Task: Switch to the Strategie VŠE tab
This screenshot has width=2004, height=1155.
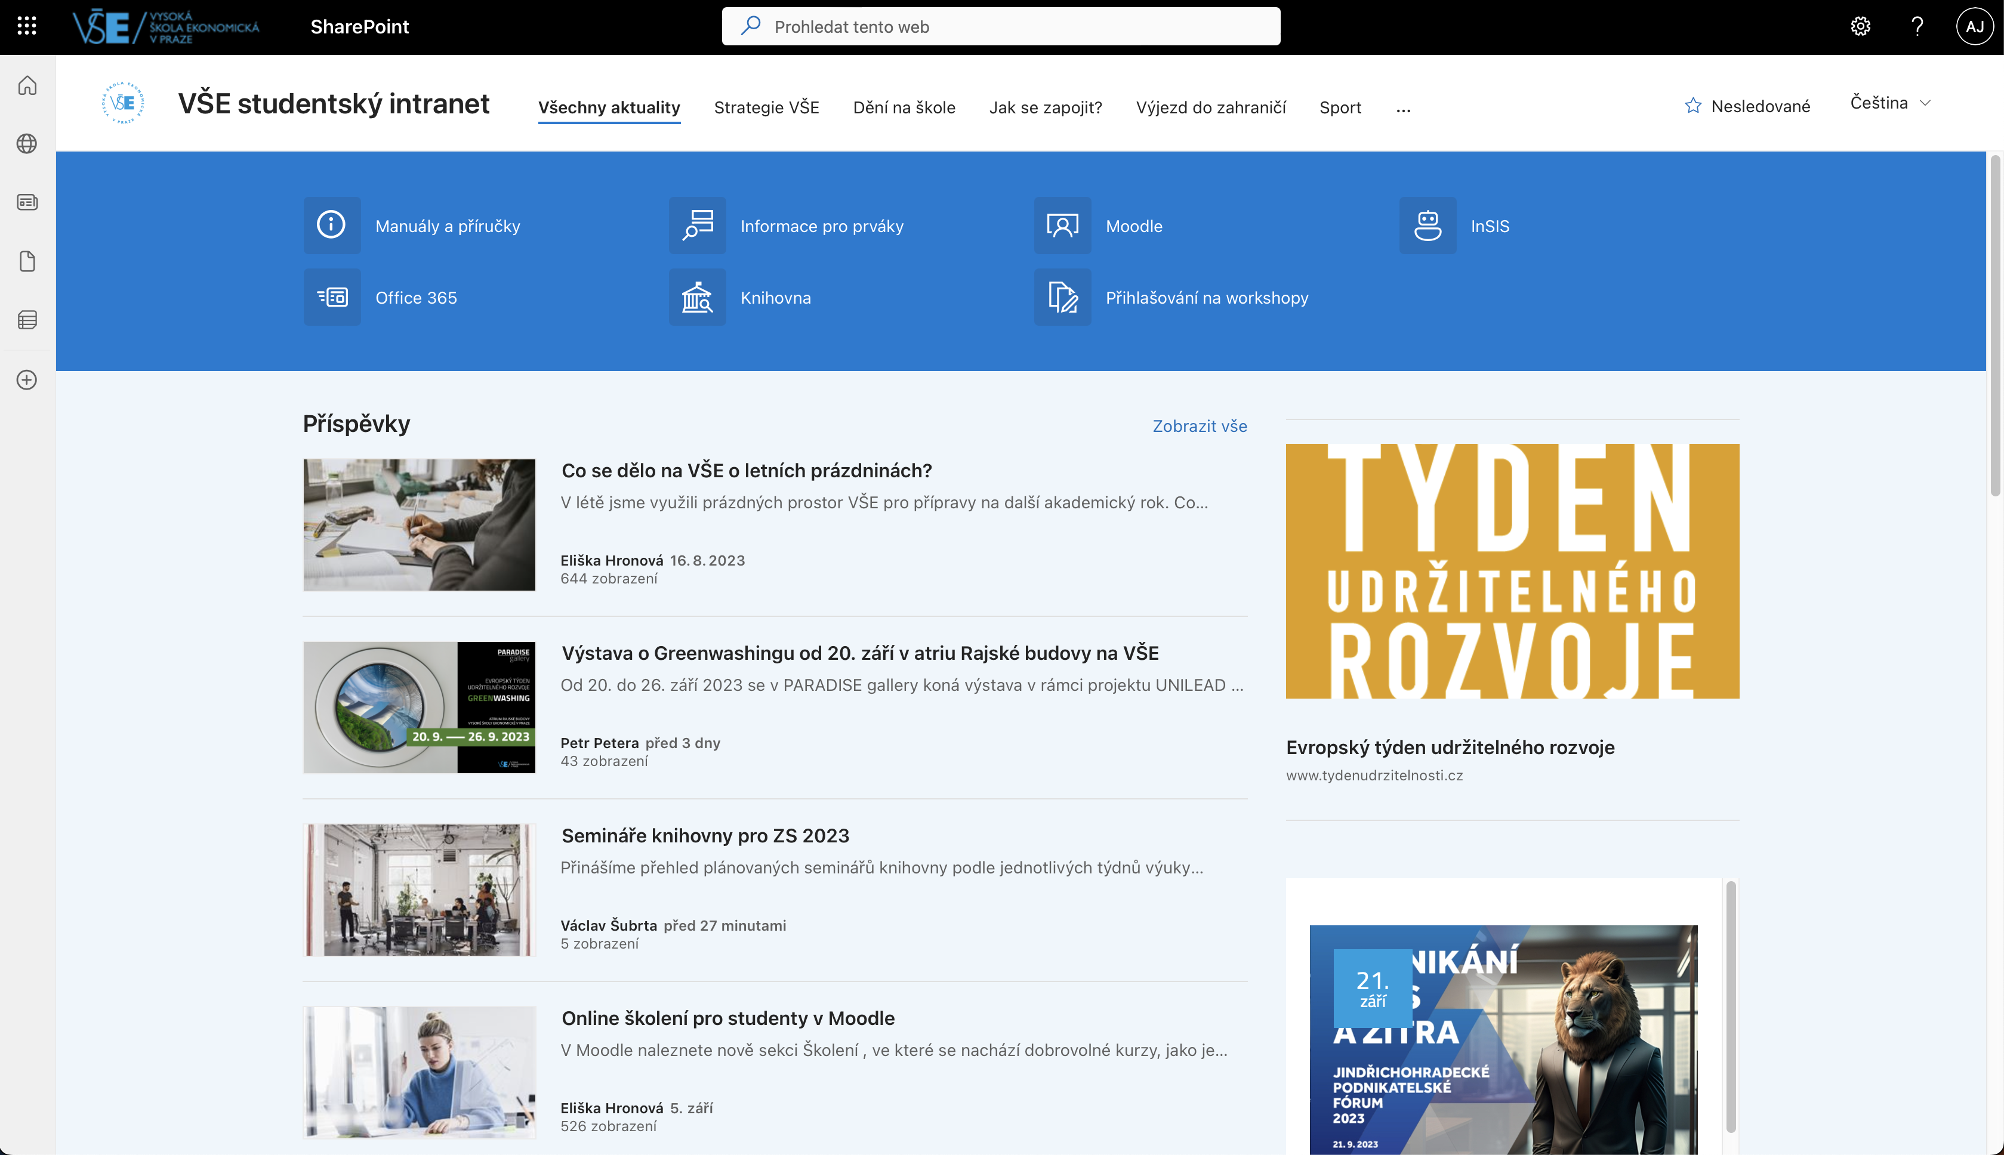Action: point(766,107)
